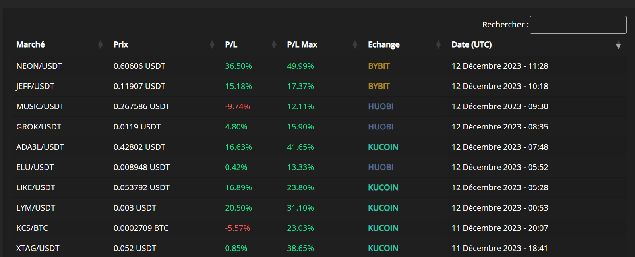Click the LYM/USDT price 0.003 USDT
635x257 pixels.
(x=135, y=208)
